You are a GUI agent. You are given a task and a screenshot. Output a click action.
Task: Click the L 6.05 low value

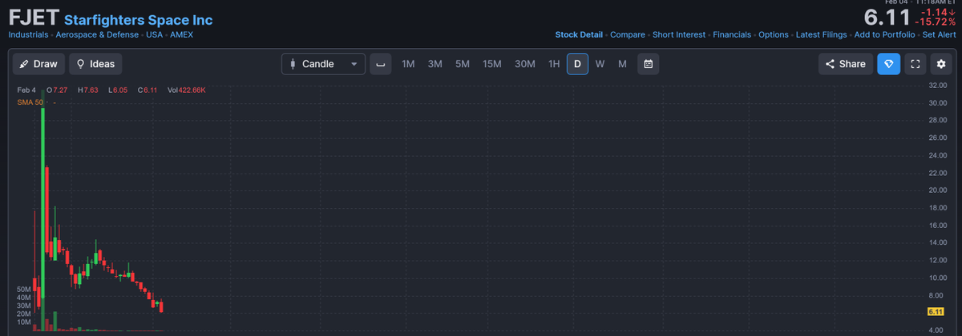click(x=118, y=90)
